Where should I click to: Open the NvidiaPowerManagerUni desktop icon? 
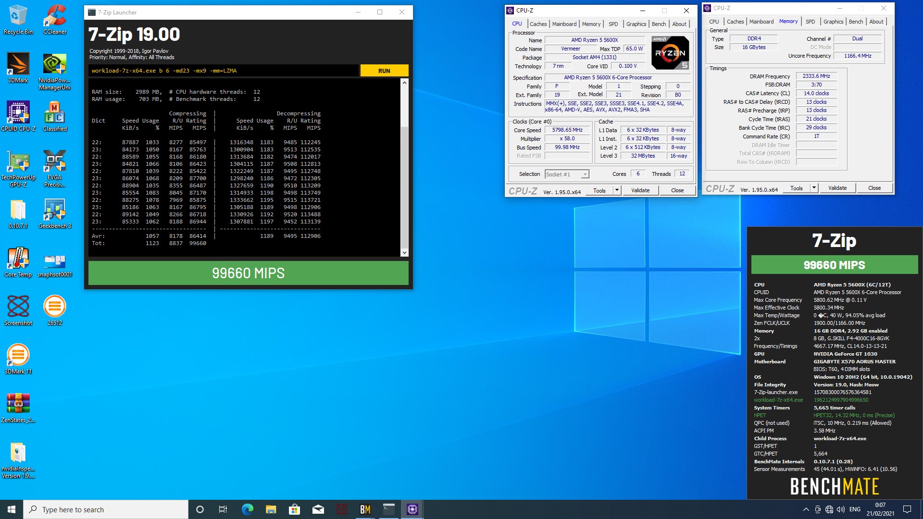pos(55,71)
